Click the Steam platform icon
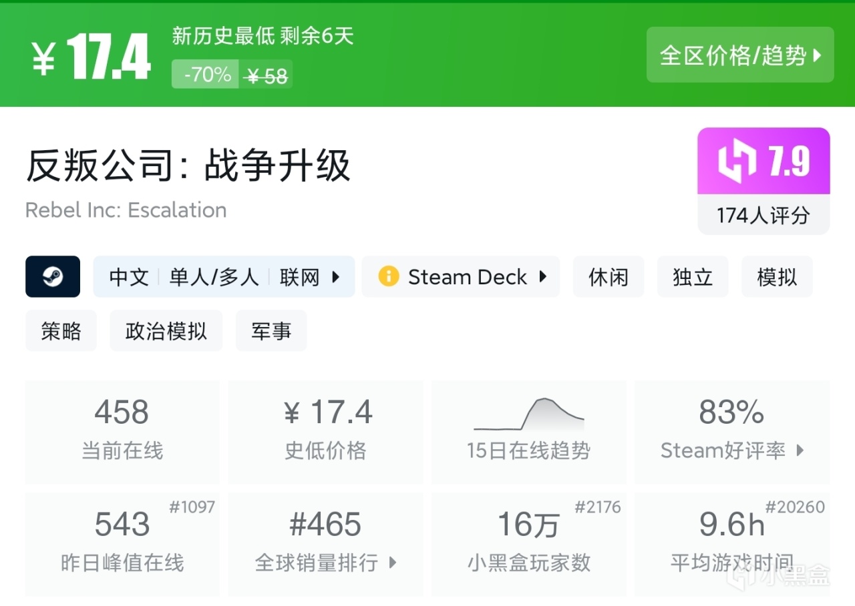 pos(53,276)
